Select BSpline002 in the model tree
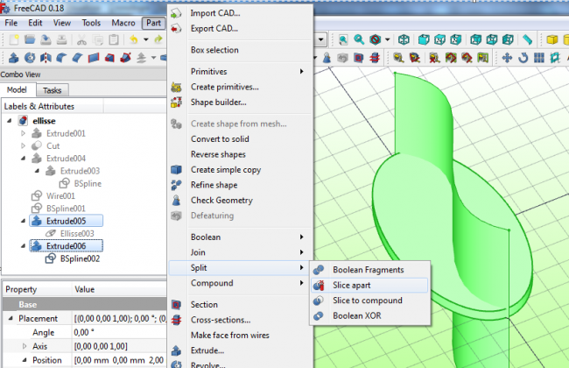569x368 pixels. click(80, 258)
